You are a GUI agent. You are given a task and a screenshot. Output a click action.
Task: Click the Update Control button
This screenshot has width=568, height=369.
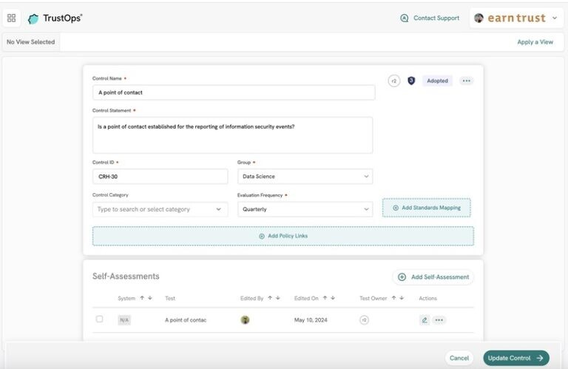click(x=515, y=358)
